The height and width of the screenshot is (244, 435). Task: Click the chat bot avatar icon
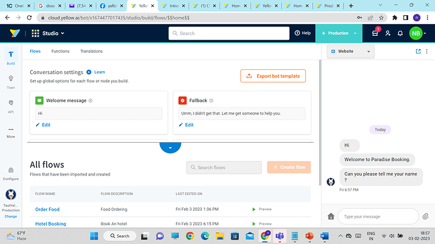coord(331,182)
